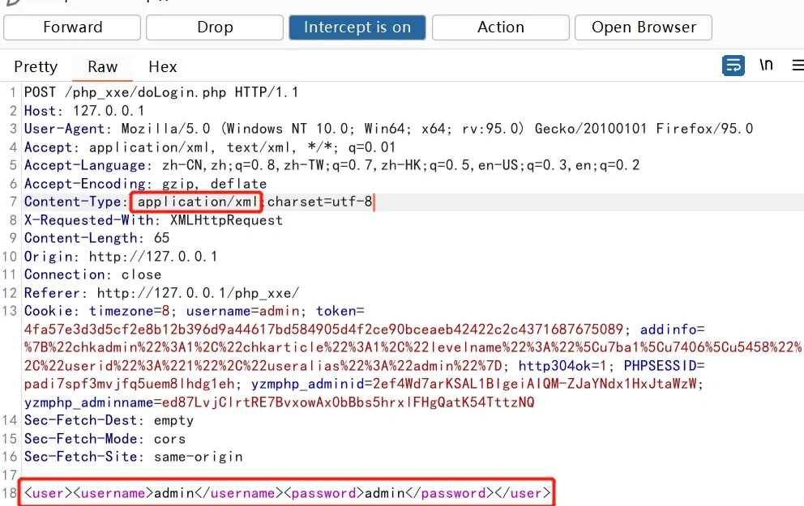
Task: Click the Sec-Fetch-Mode: cors line
Action: 105,439
